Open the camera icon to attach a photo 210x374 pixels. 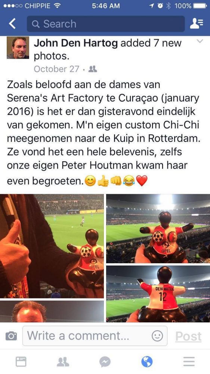pos(11,336)
